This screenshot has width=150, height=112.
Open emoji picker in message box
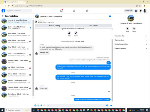pos(107,105)
